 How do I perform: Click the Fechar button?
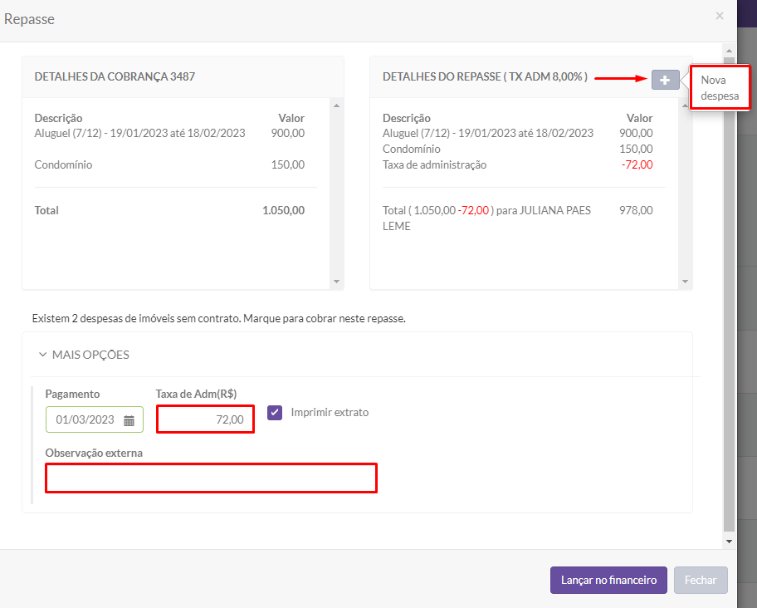tap(701, 580)
